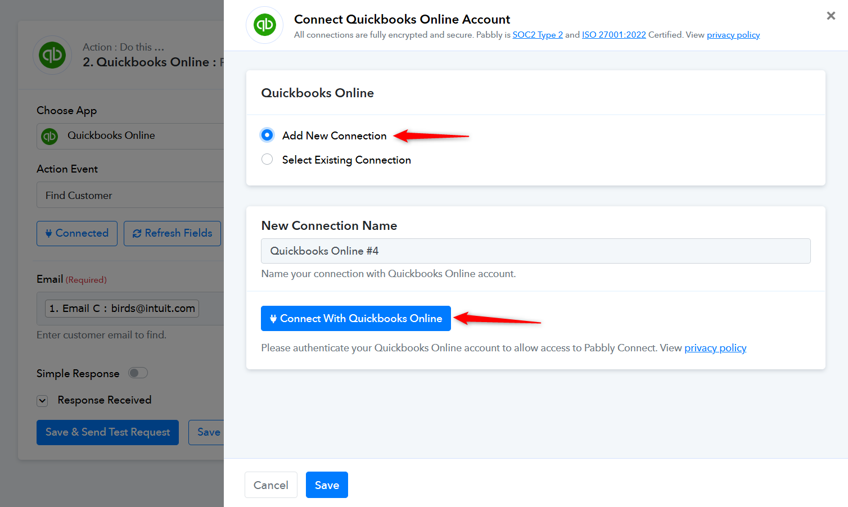
Task: Click the QuickBooks icon in Choose App field
Action: pos(49,136)
